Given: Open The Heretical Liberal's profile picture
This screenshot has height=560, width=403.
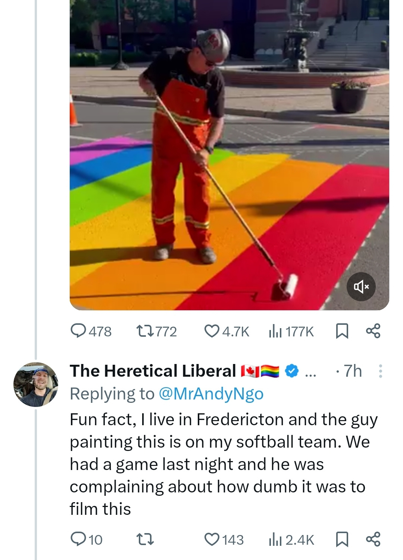Looking at the screenshot, I should point(36,385).
